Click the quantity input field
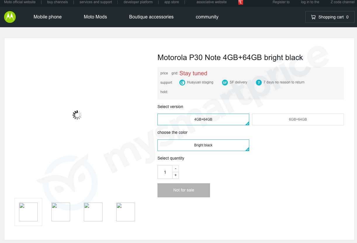357x243 pixels. (x=165, y=172)
